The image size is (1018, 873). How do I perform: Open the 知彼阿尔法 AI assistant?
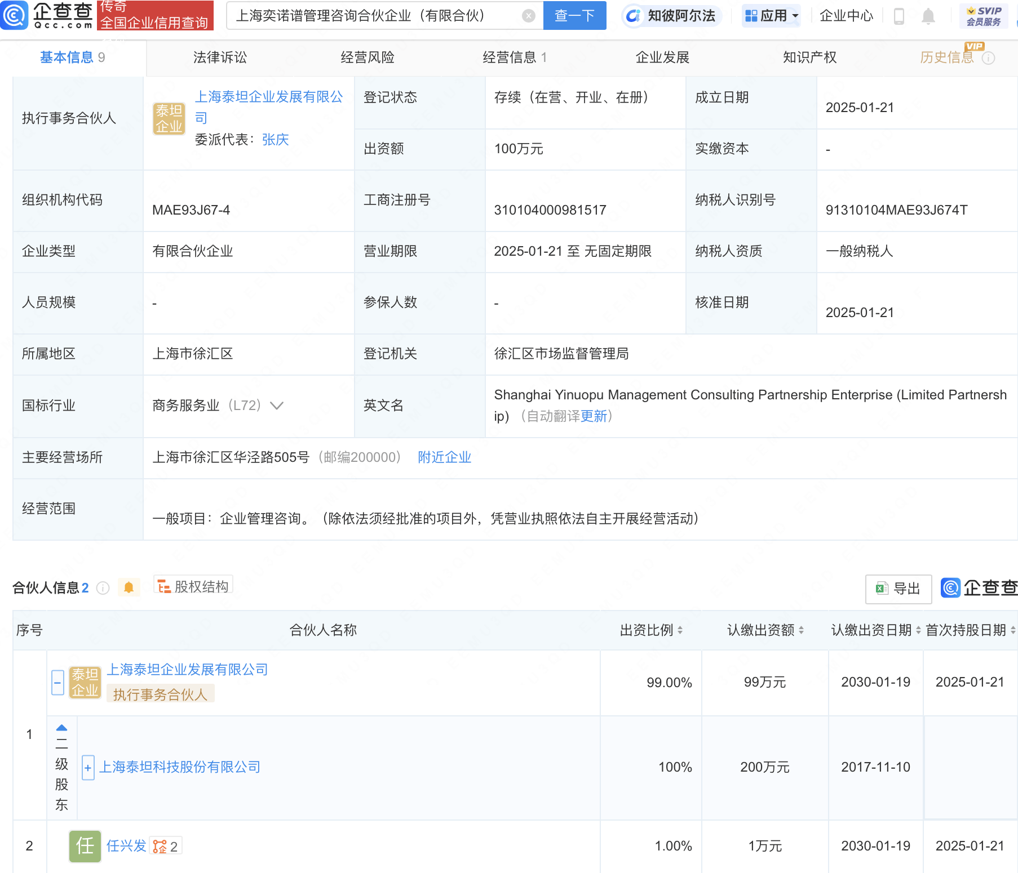[x=671, y=16]
